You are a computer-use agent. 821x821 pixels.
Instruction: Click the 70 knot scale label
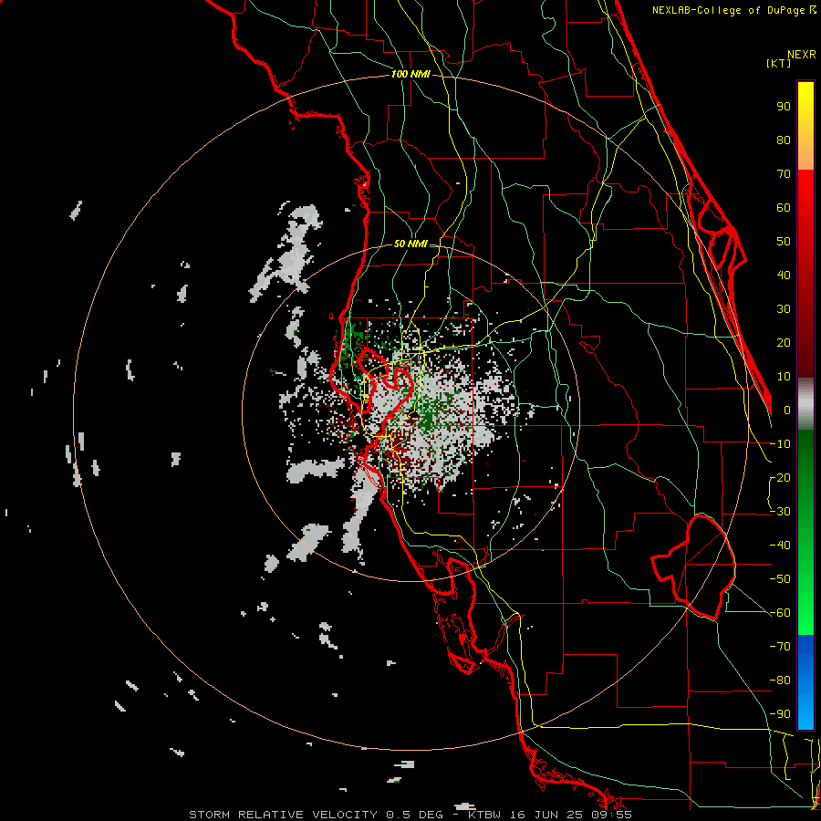coord(784,174)
